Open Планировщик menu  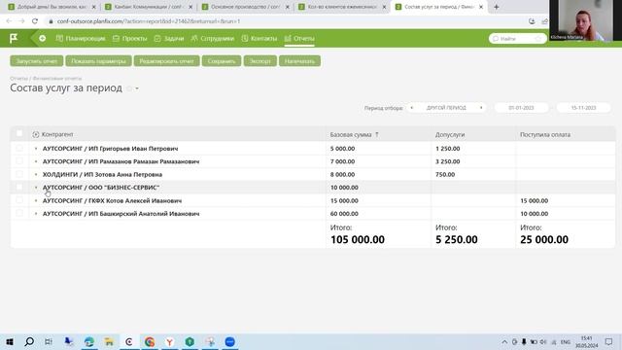click(81, 39)
